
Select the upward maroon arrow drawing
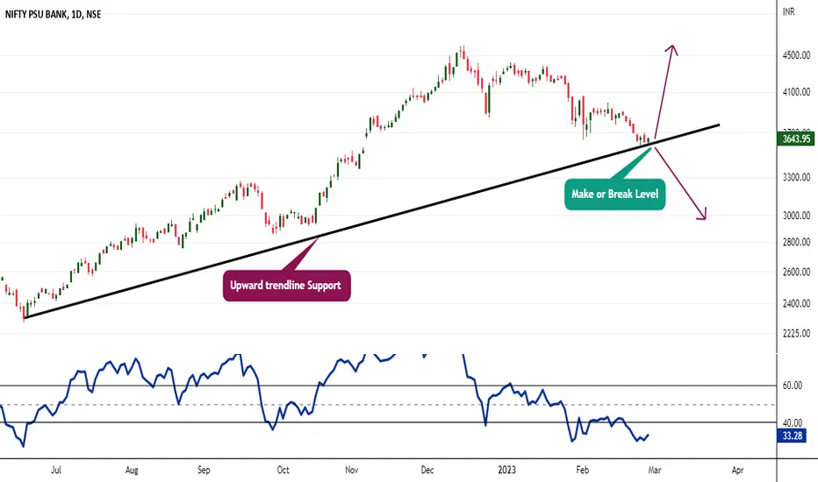click(x=665, y=91)
